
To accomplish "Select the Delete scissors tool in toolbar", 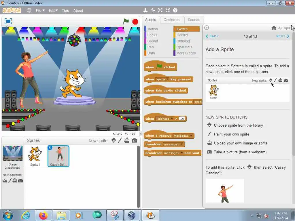I will 153,10.
